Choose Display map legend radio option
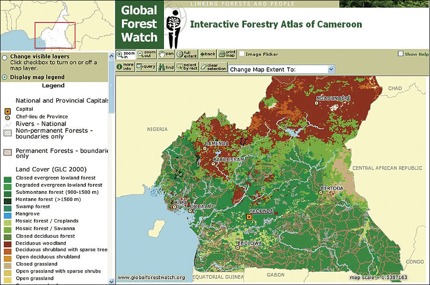This screenshot has height=285, width=430. [x=4, y=77]
